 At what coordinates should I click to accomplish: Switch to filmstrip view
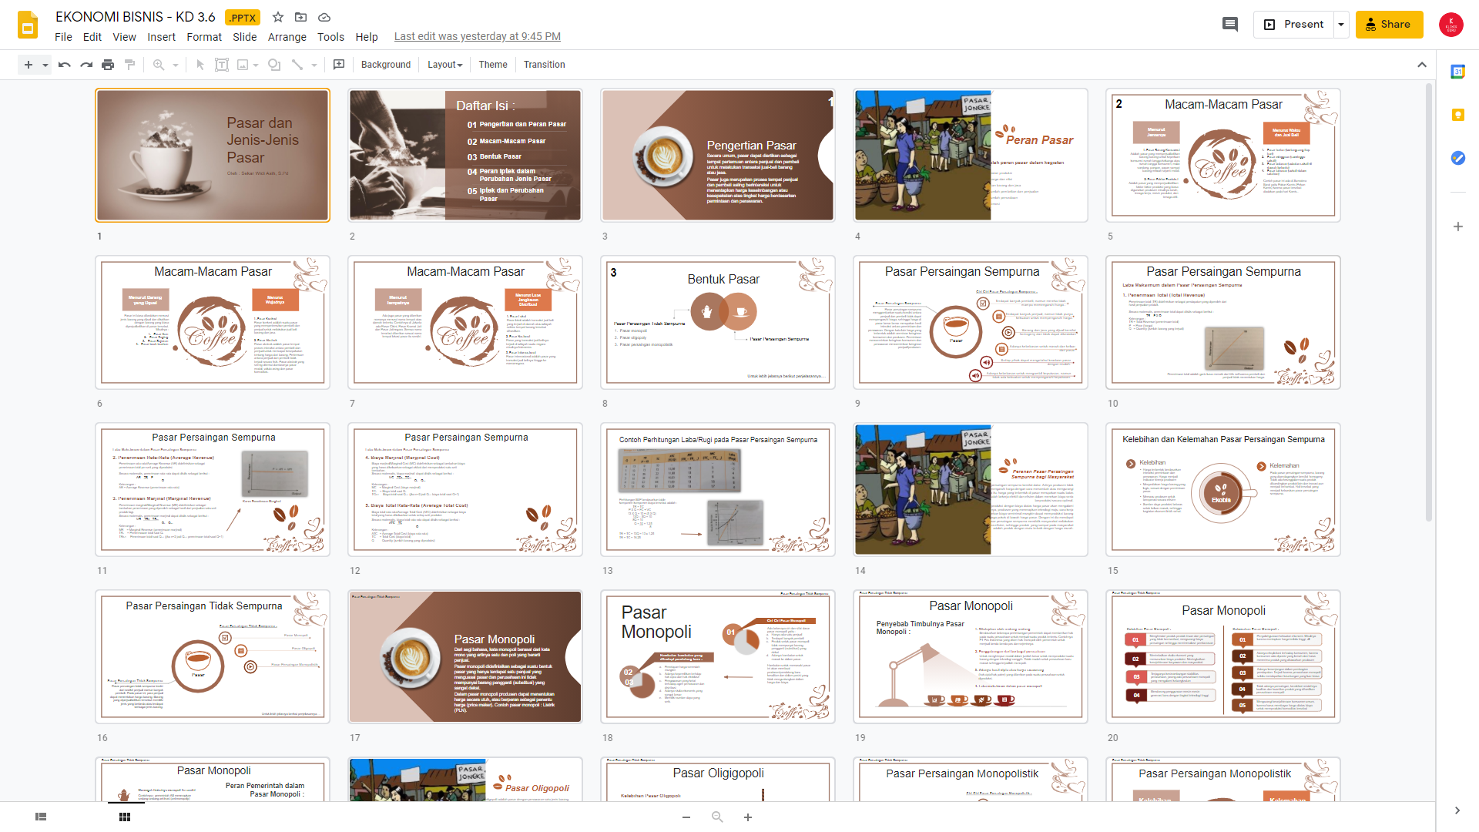(x=39, y=816)
